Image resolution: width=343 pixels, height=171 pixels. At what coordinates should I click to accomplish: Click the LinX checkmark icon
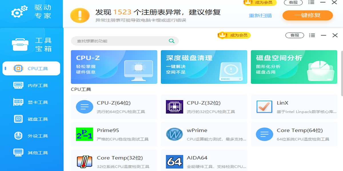tap(264, 107)
